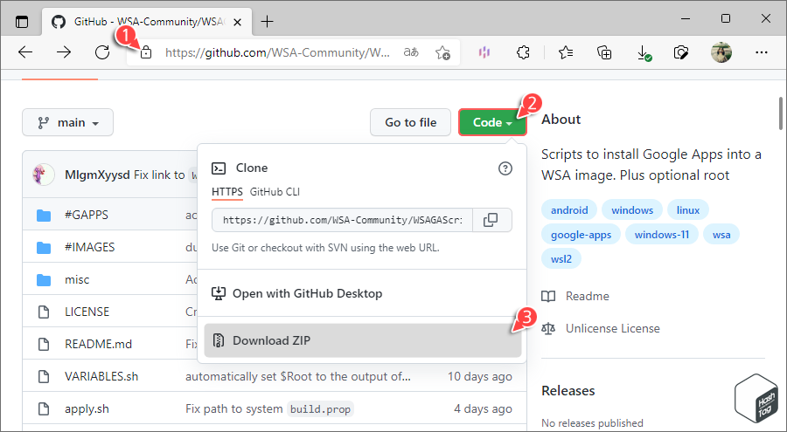787x432 pixels.
Task: Select the linux topic tag
Action: [687, 210]
